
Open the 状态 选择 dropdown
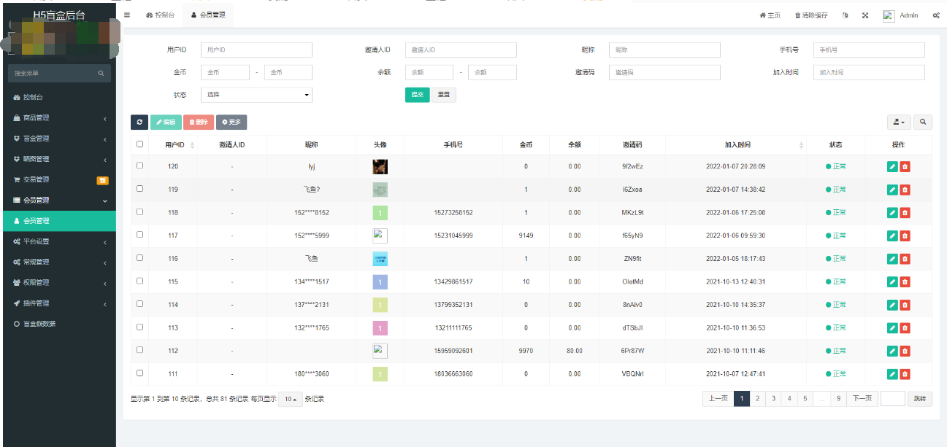tap(256, 95)
